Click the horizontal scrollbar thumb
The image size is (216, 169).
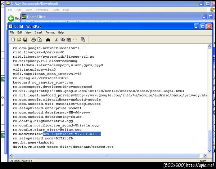pyautogui.click(x=107, y=156)
